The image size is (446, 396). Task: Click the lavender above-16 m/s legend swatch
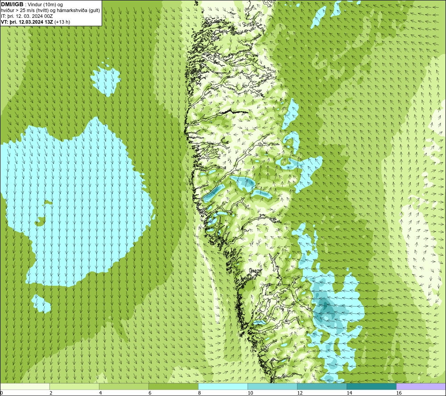coord(421,387)
